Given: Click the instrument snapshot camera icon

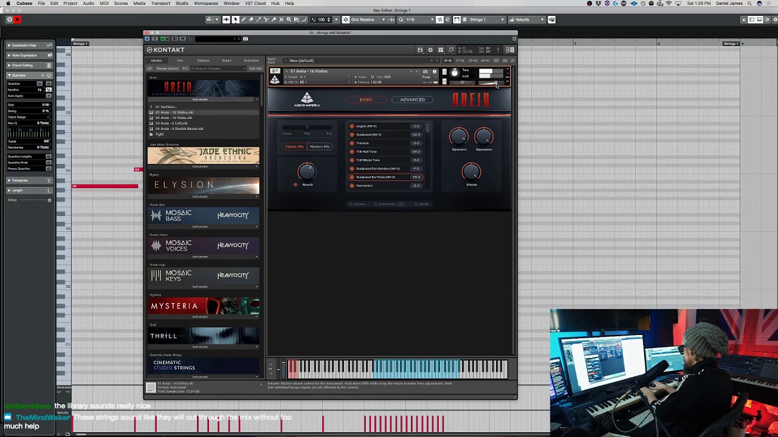Looking at the screenshot, I should pyautogui.click(x=425, y=72).
